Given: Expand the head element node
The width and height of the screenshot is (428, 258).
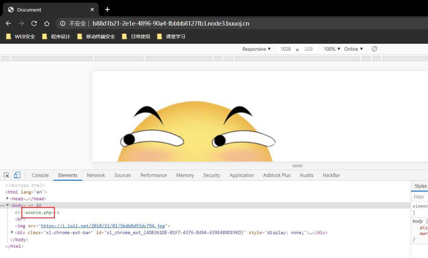Looking at the screenshot, I should [7, 198].
